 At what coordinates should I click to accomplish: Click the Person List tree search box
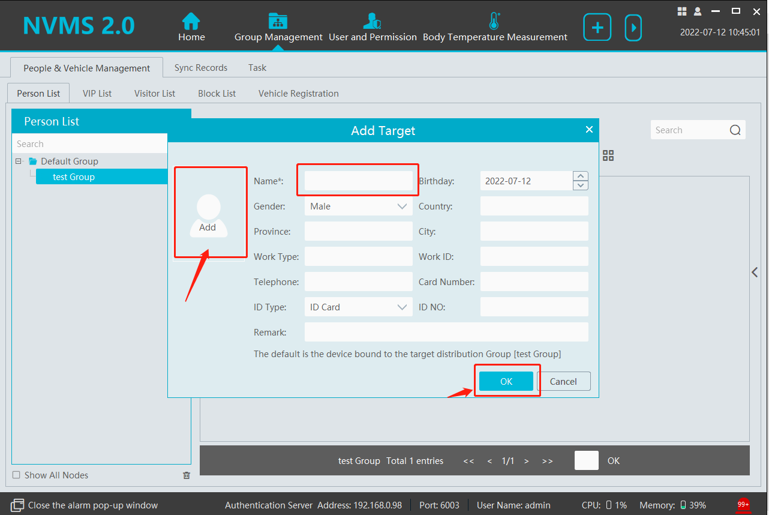89,143
